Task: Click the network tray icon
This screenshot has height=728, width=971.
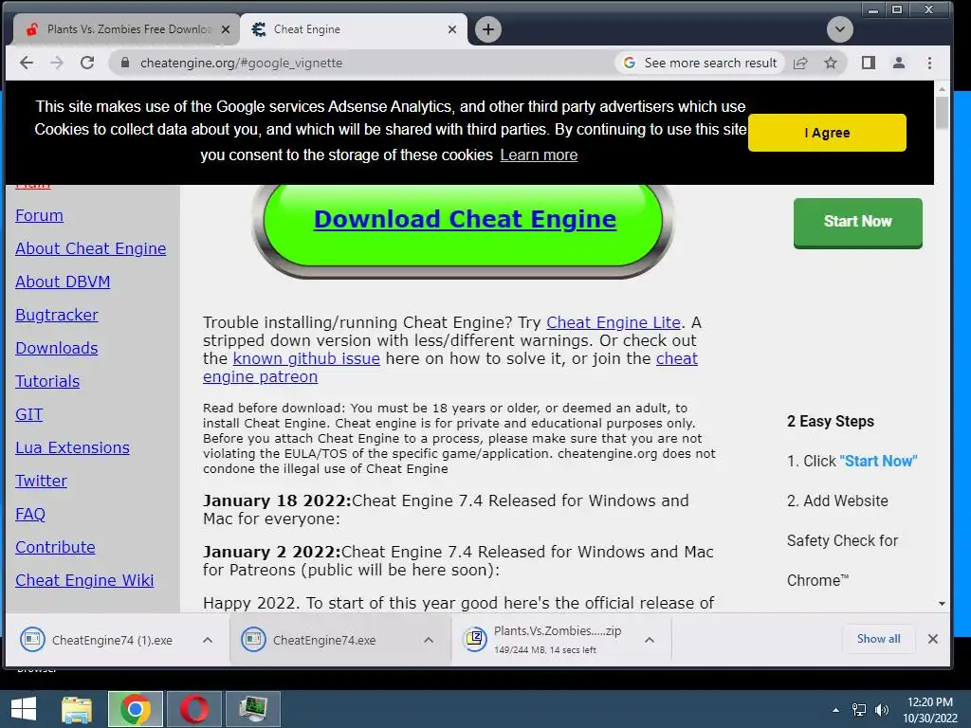Action: click(x=859, y=710)
